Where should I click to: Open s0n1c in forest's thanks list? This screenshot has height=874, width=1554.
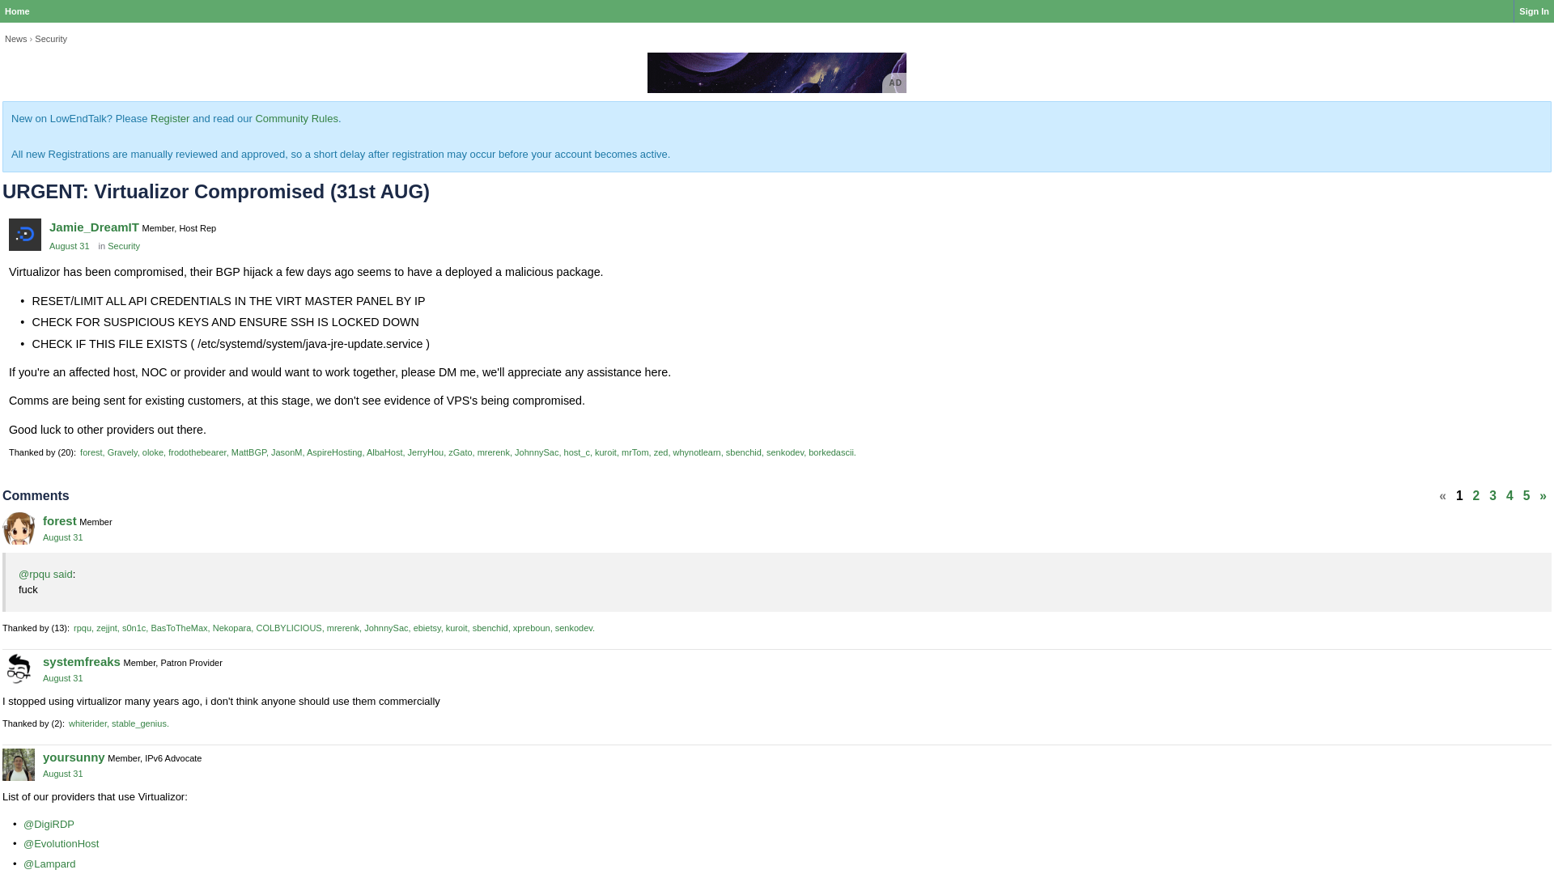[134, 628]
